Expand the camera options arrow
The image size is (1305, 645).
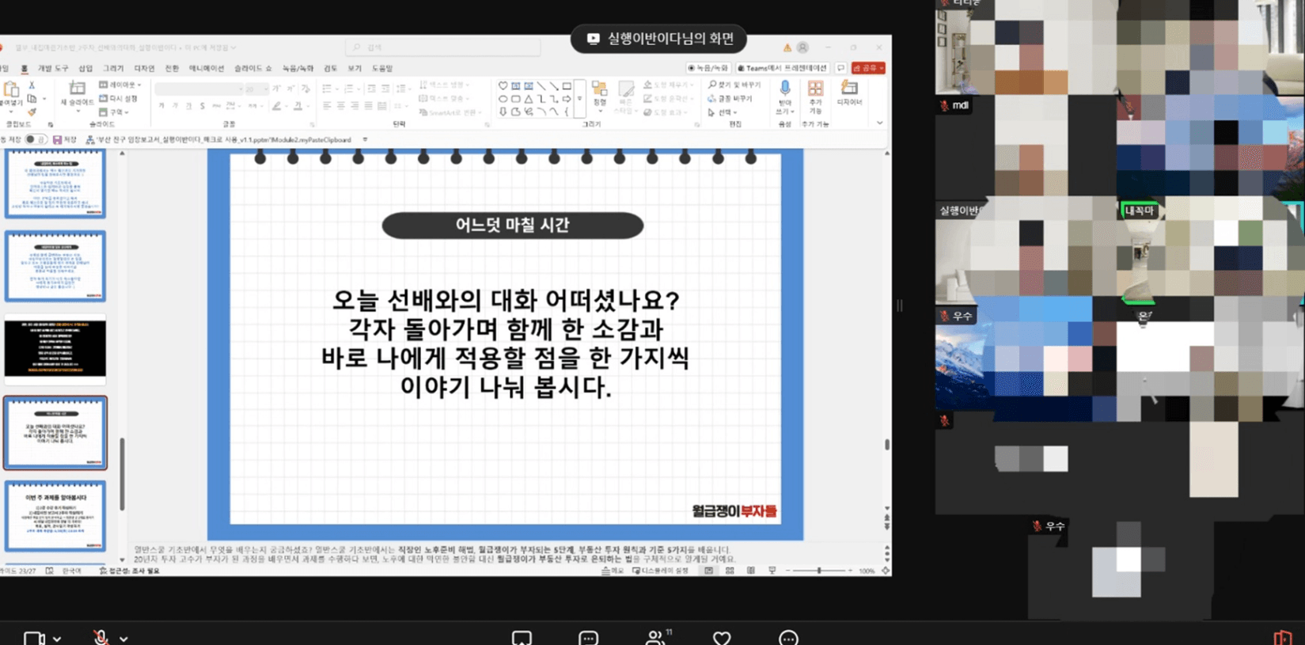point(57,638)
